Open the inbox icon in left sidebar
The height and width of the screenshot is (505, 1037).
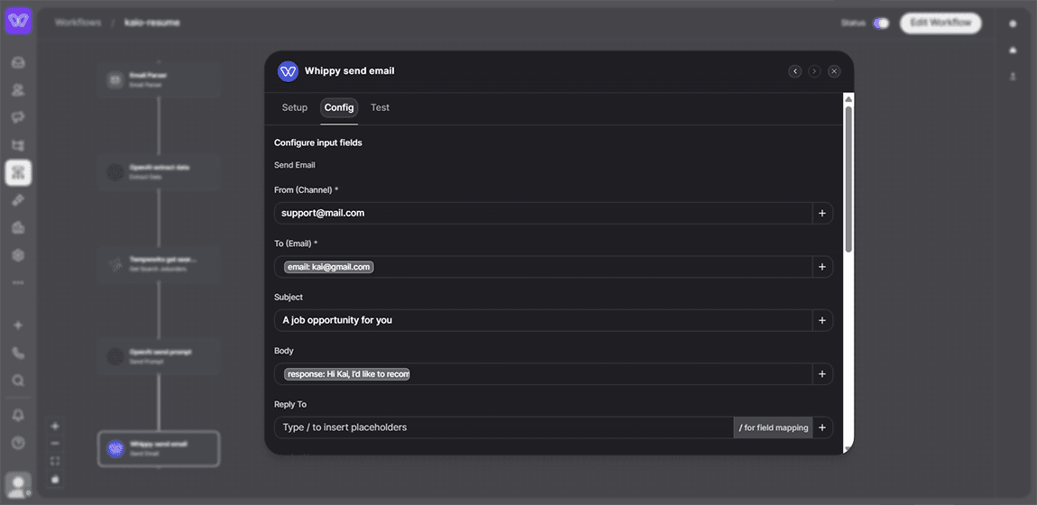pos(18,63)
